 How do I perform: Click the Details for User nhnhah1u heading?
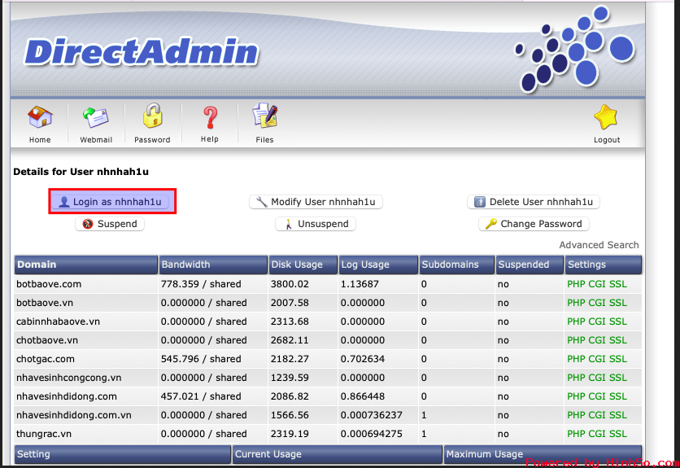click(81, 172)
